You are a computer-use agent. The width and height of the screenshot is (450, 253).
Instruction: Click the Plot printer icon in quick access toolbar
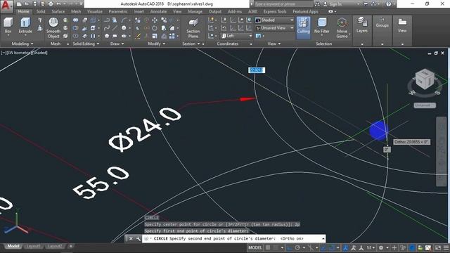(x=51, y=4)
